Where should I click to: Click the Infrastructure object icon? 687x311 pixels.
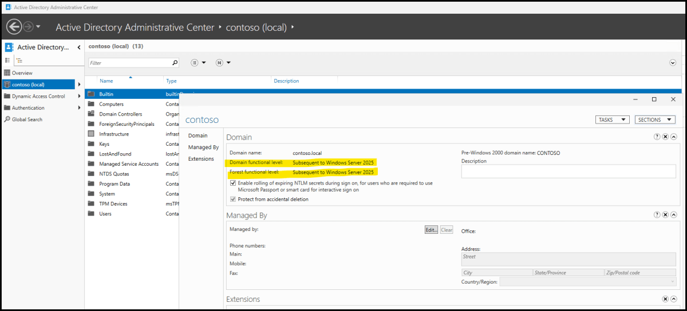tap(90, 134)
